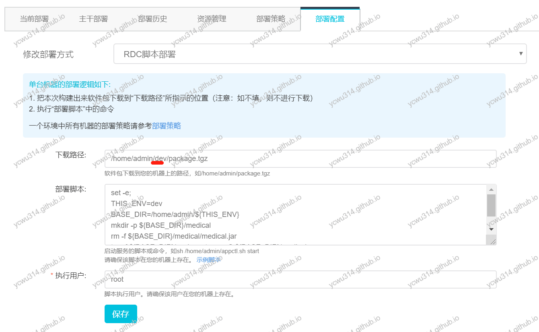The width and height of the screenshot is (539, 332).
Task: Open the 资源管理 tab
Action: tap(211, 19)
